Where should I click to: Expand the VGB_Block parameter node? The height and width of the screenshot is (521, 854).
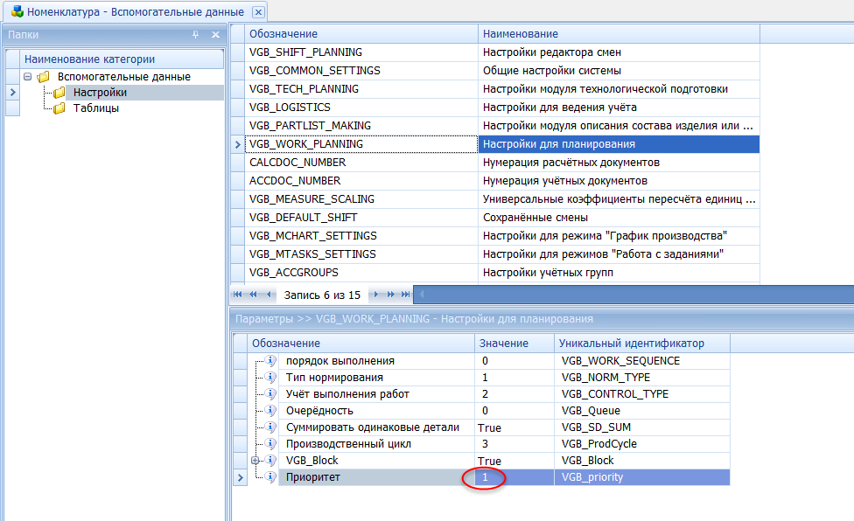[255, 461]
